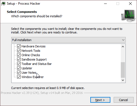Open the Full installation dropdown
The height and width of the screenshot is (106, 137).
[68, 40]
